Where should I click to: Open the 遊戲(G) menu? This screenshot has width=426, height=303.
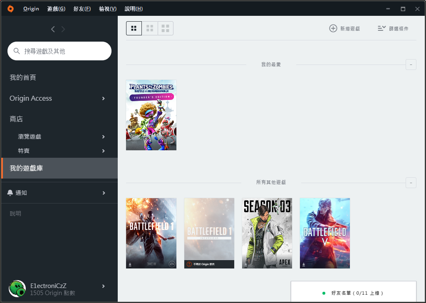pos(56,9)
